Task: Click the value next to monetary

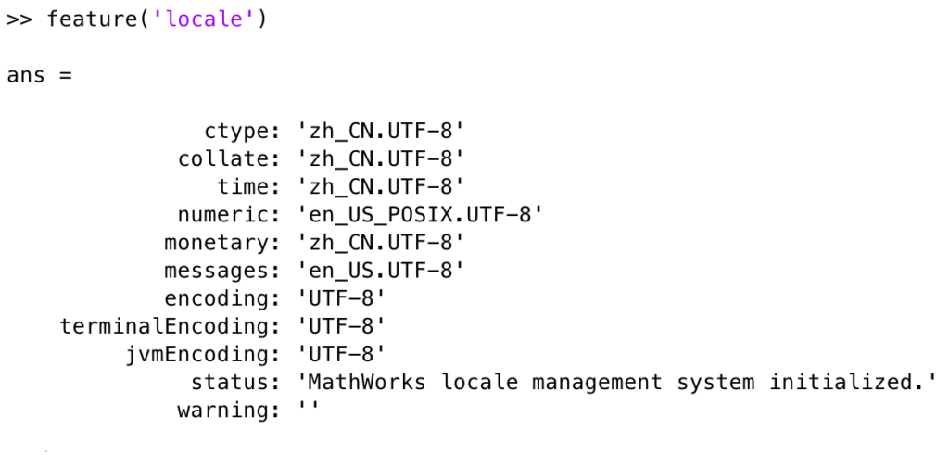Action: pos(380,242)
